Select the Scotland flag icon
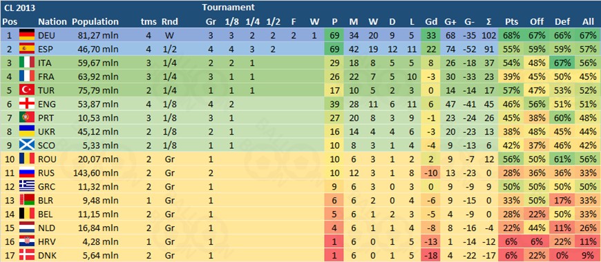The height and width of the screenshot is (262, 601). click(x=27, y=145)
